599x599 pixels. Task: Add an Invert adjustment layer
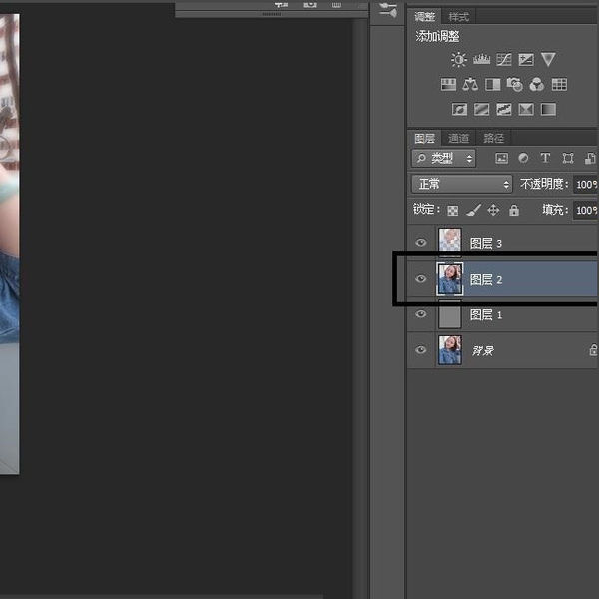tap(459, 109)
